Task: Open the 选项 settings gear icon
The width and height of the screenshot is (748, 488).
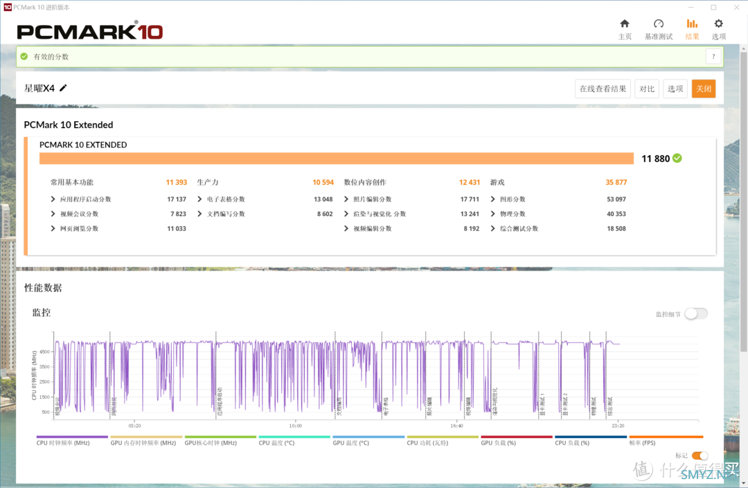Action: click(x=718, y=24)
